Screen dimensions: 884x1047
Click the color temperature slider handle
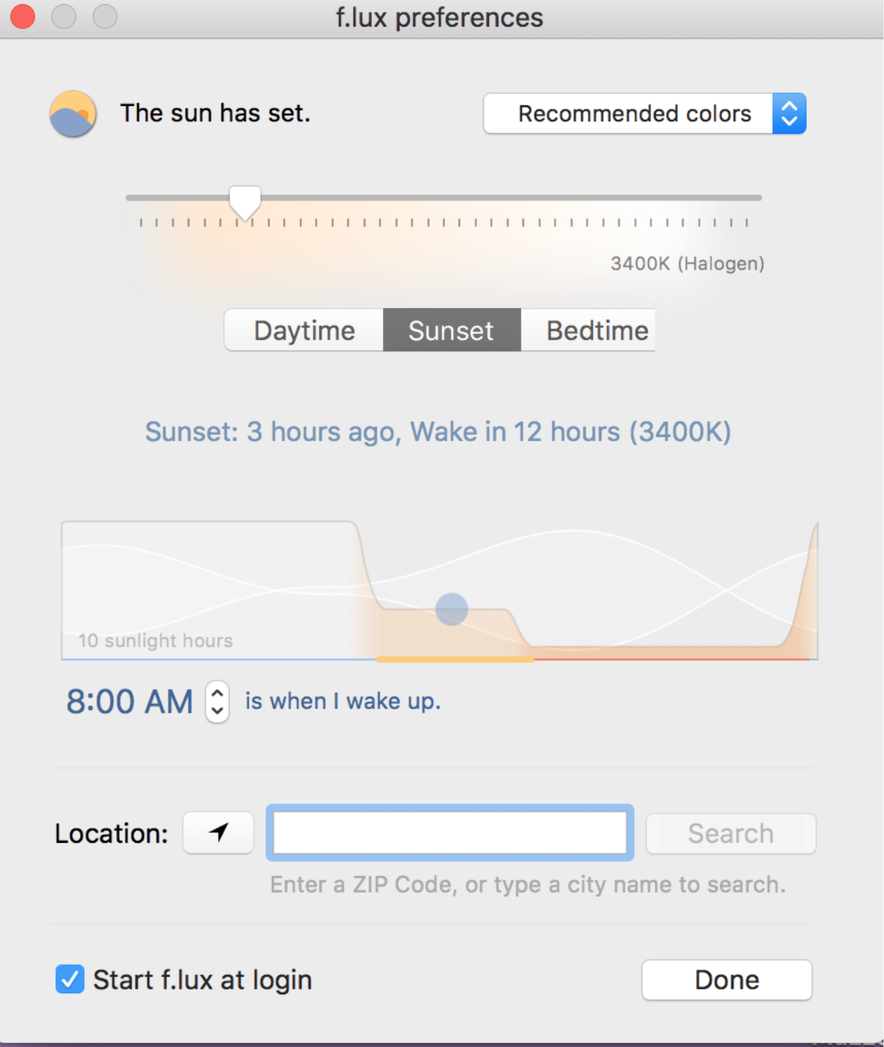point(245,203)
